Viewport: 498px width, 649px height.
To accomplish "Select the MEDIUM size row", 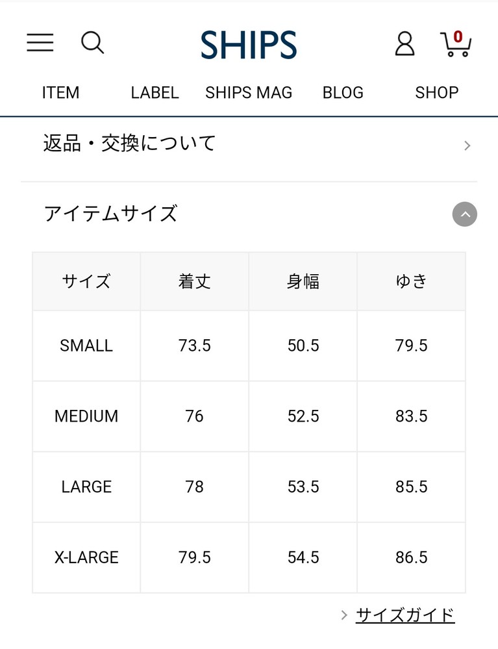I will point(249,416).
